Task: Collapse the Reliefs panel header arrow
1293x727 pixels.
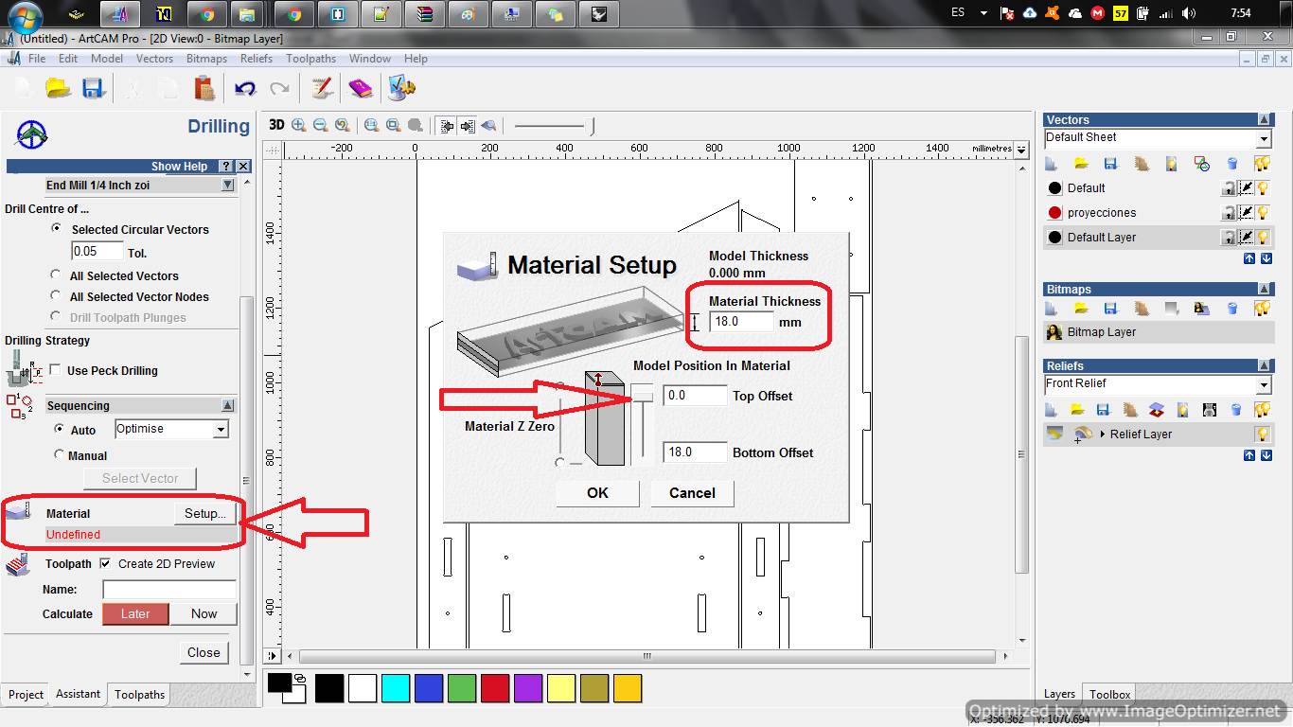Action: (1264, 366)
